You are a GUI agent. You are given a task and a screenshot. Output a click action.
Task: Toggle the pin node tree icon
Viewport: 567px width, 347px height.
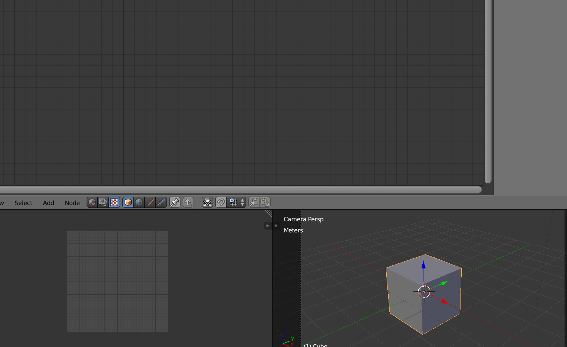(175, 202)
